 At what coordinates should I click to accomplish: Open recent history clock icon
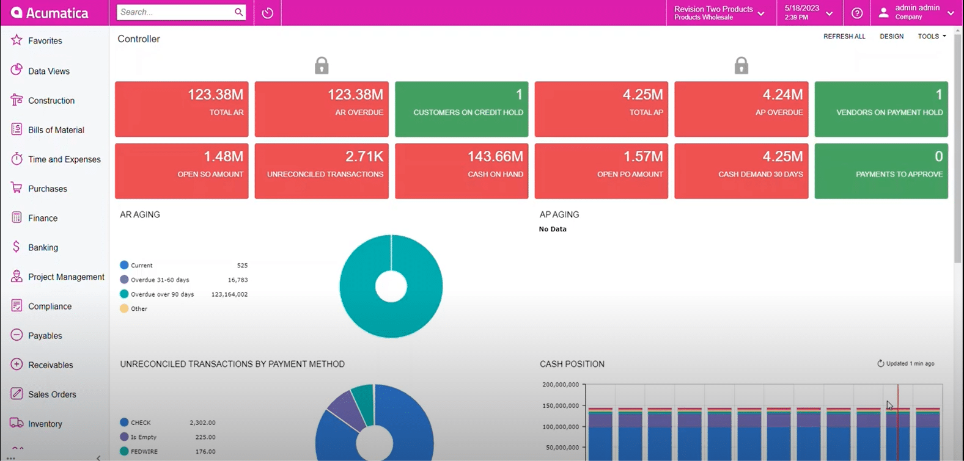click(x=267, y=13)
